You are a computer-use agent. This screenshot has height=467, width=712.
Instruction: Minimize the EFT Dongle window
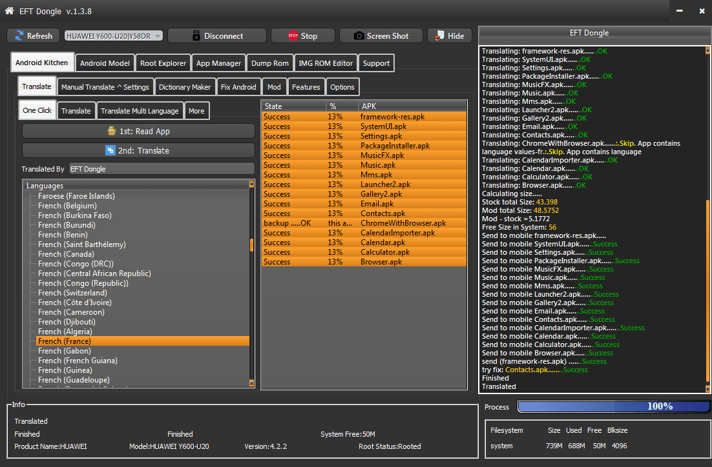point(679,11)
